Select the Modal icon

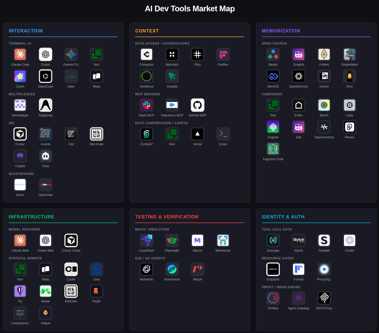coord(46,291)
